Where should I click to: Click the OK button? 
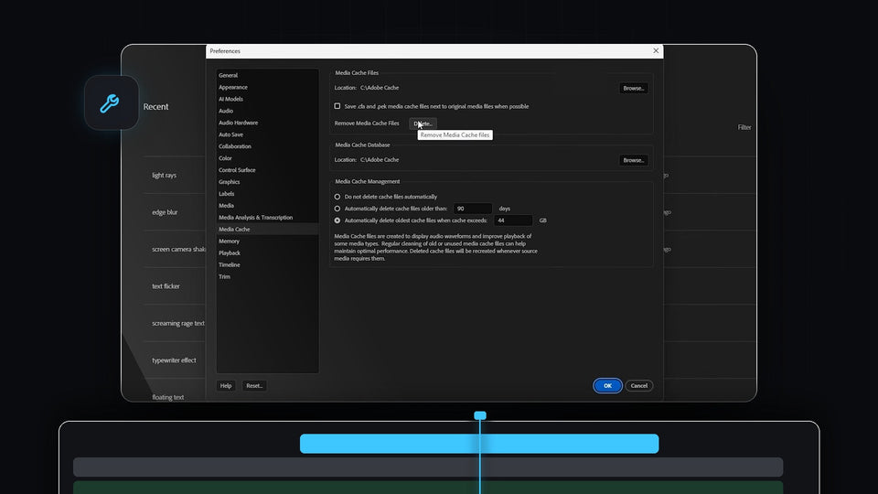point(607,385)
